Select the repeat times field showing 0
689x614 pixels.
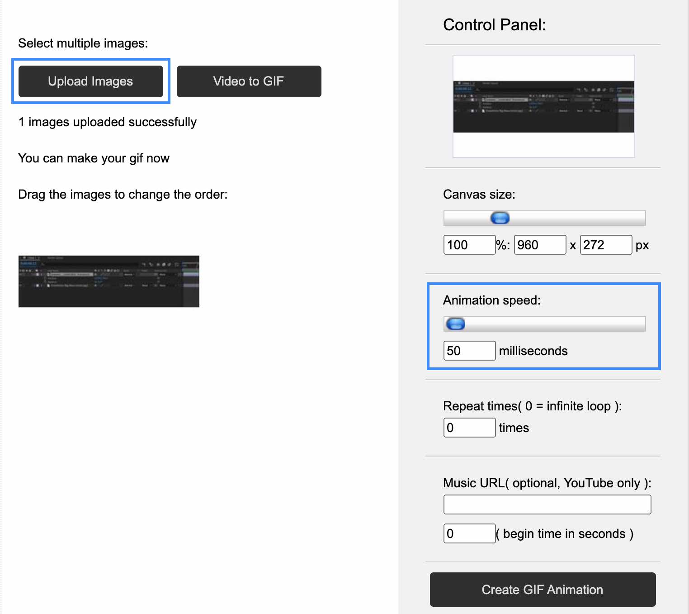(469, 428)
